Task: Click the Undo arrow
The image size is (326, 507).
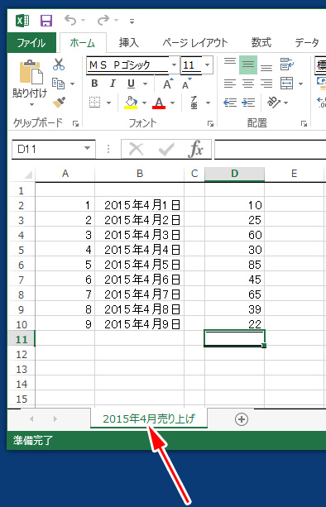Action: (70, 21)
